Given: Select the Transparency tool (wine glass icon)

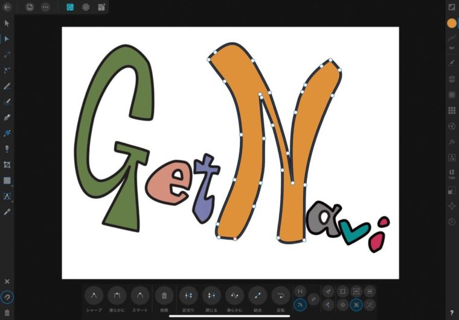Looking at the screenshot, I should 7,149.
